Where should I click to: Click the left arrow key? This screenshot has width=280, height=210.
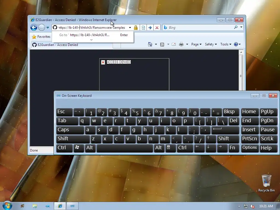[199, 148]
